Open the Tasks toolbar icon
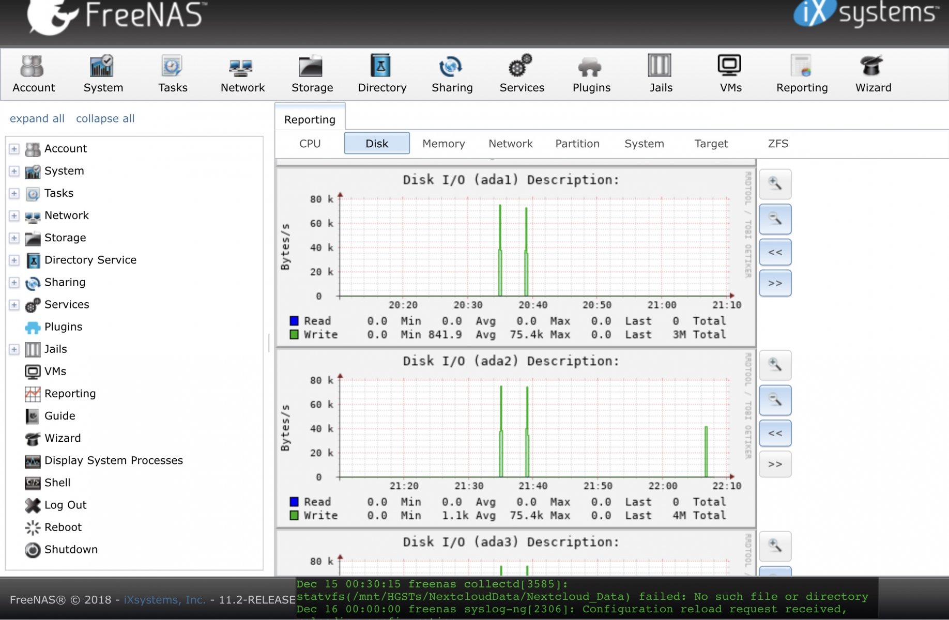949x620 pixels. (x=173, y=74)
